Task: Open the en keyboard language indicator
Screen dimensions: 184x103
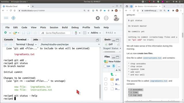Action: click(168, 2)
